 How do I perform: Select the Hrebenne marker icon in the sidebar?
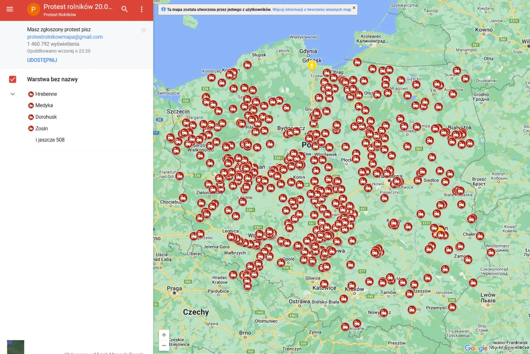click(31, 94)
